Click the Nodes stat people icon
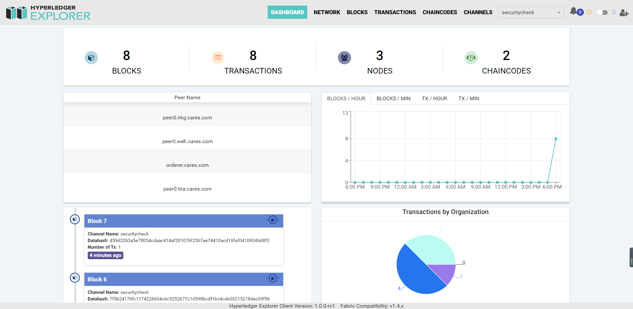This screenshot has width=633, height=309. pyautogui.click(x=344, y=58)
